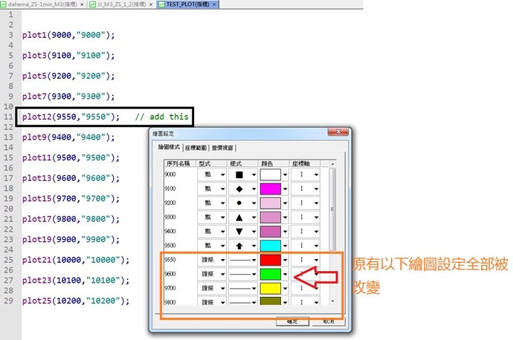The image size is (513, 340).
Task: Click the 座標軸 column header
Action: click(305, 163)
